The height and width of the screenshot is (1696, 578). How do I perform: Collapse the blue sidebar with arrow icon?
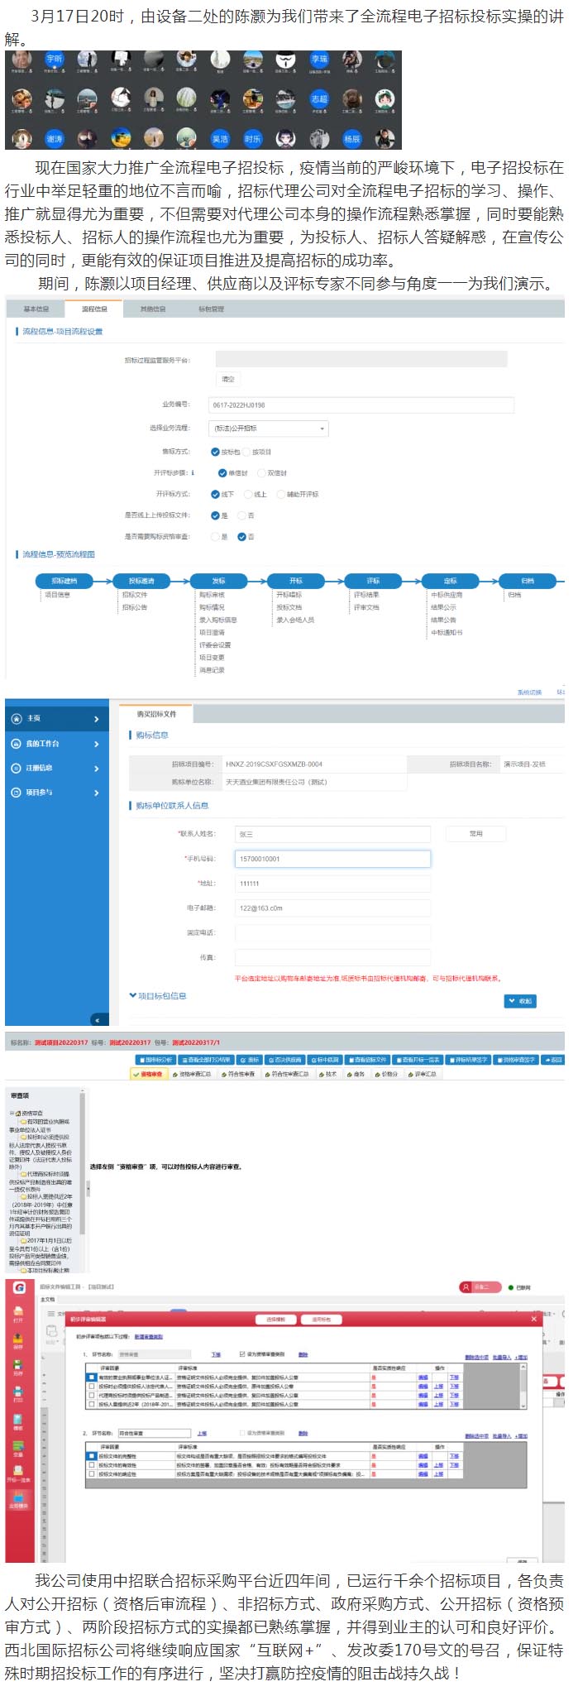coord(97,1020)
